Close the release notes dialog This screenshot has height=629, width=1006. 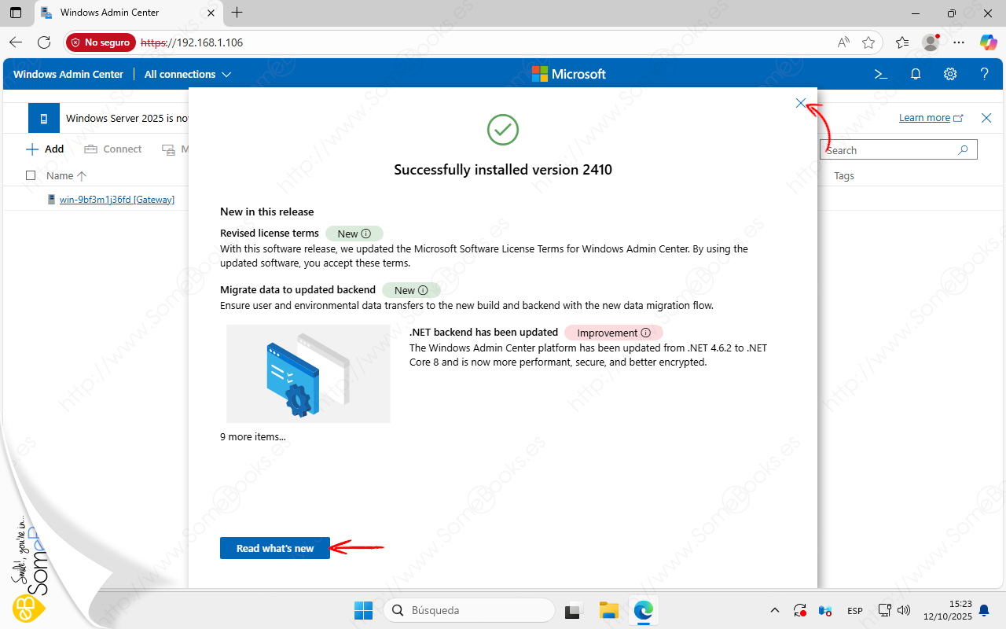tap(800, 103)
